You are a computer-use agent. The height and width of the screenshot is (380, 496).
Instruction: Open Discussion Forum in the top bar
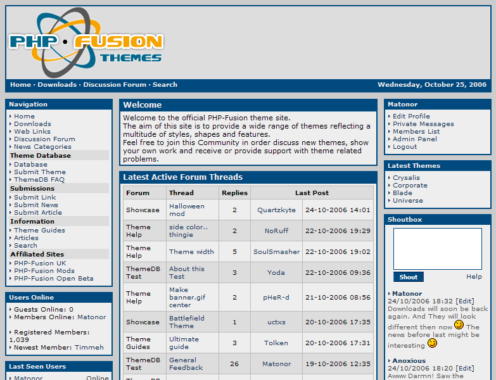pyautogui.click(x=115, y=85)
